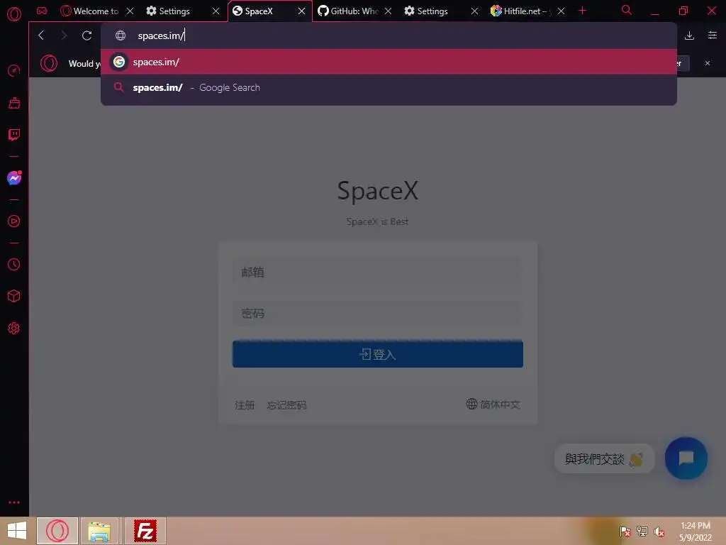726x545 pixels.
Task: Search open tabs magnifier icon
Action: [x=627, y=10]
